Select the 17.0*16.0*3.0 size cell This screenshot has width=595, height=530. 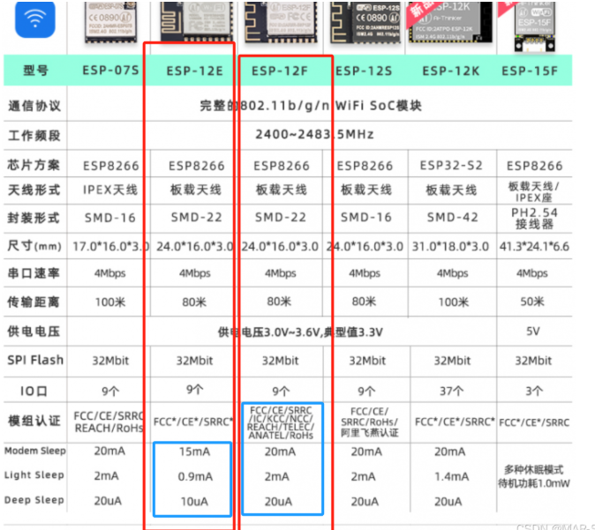110,246
